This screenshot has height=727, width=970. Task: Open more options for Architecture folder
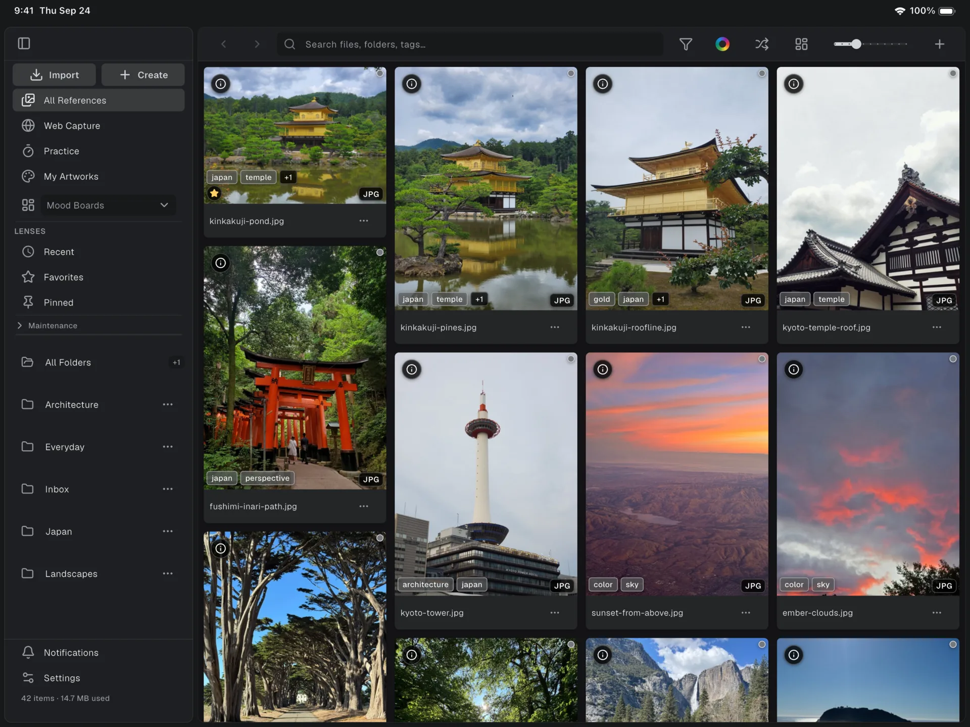(x=168, y=404)
